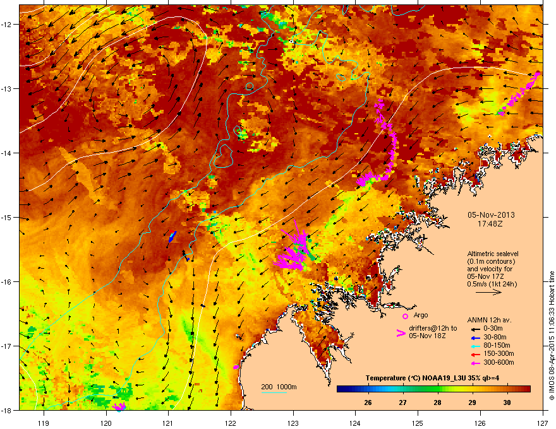The width and height of the screenshot is (556, 429).
Task: Click the 'Argo' legend label
Action: (x=421, y=315)
